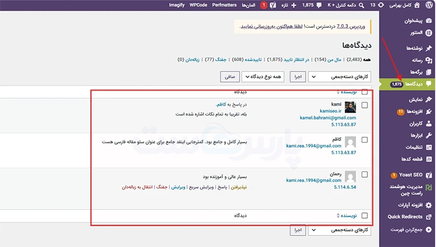
Task: Open Imagify in the admin bar
Action: pos(177,5)
